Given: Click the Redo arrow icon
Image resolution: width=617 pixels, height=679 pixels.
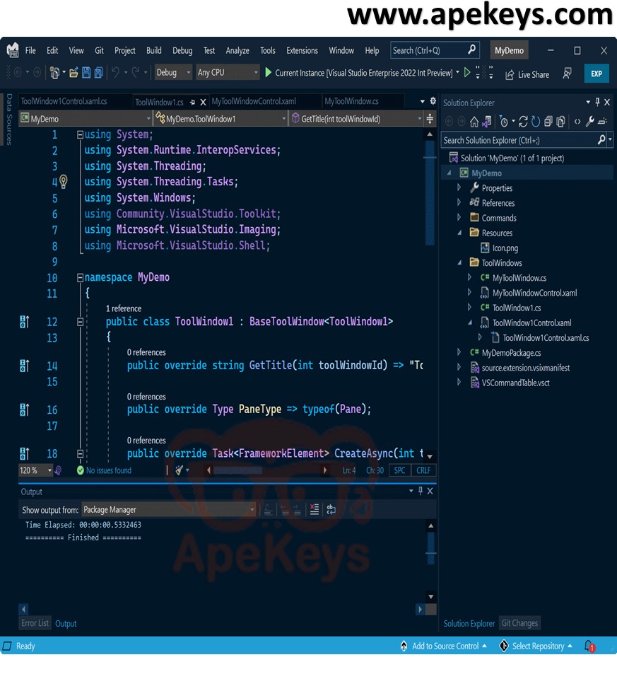Looking at the screenshot, I should click(136, 72).
